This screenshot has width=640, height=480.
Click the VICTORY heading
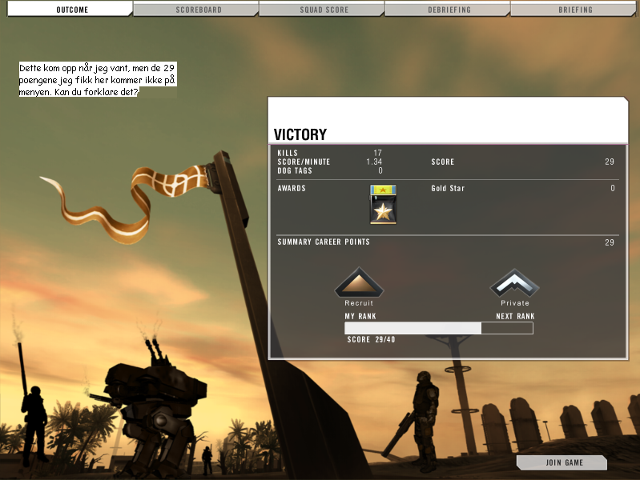tap(300, 134)
